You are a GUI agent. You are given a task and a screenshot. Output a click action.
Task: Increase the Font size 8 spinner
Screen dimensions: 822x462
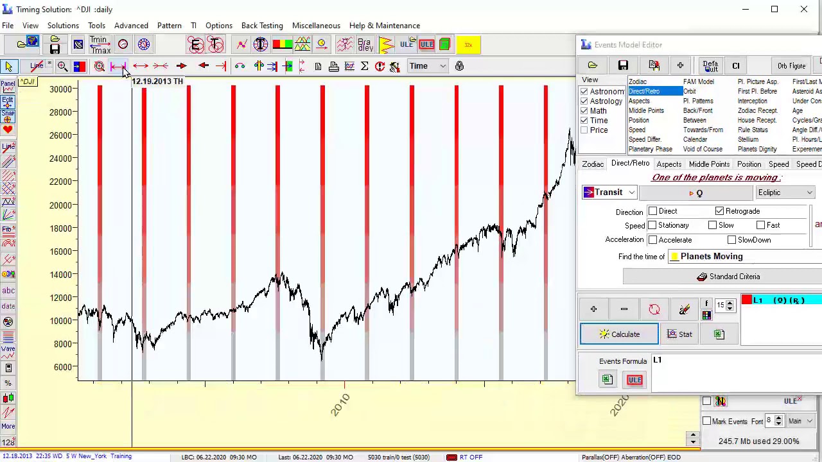coord(778,418)
